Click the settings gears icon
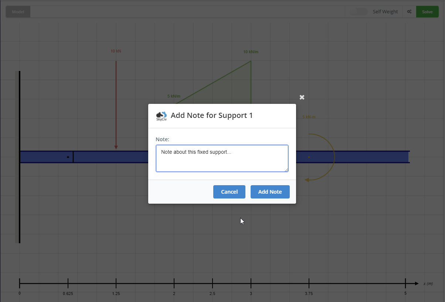This screenshot has height=302, width=445. point(409,12)
